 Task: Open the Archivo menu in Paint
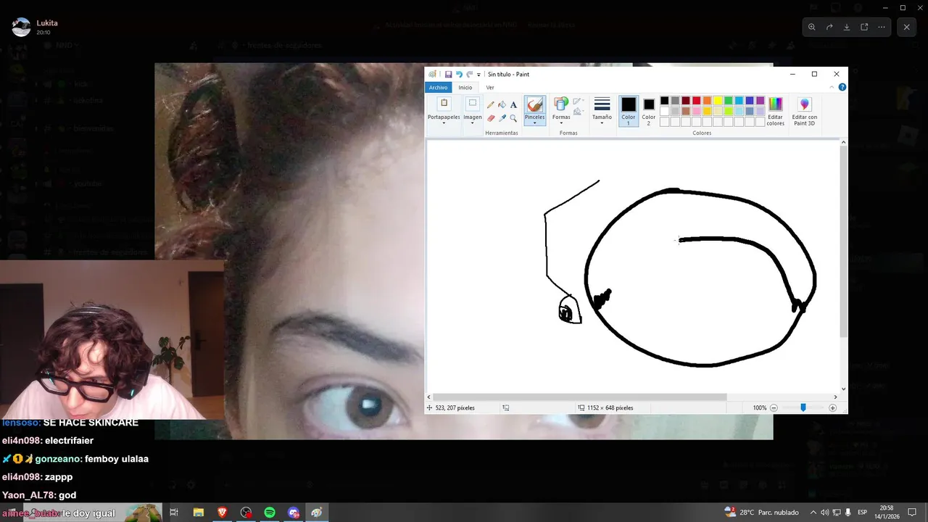[x=438, y=87]
